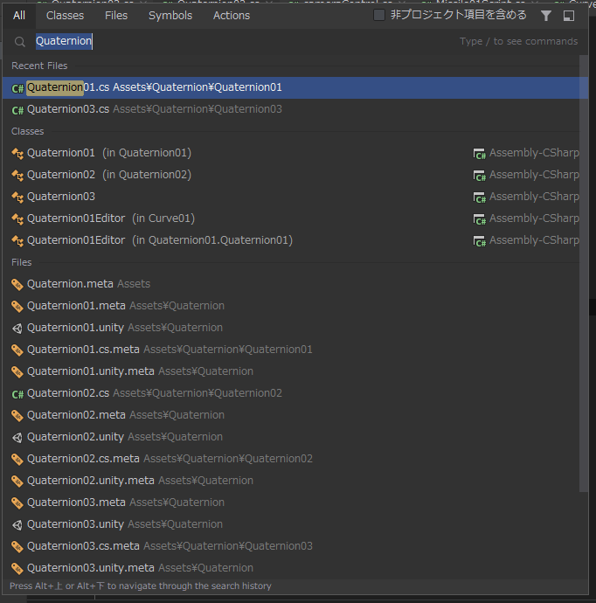596x603 pixels.
Task: Click class icon next to Quaternion02
Action: pos(17,175)
